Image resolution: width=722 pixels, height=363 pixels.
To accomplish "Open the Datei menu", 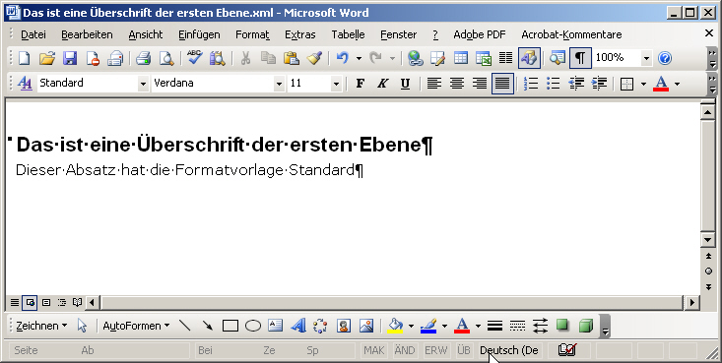I will [x=33, y=34].
